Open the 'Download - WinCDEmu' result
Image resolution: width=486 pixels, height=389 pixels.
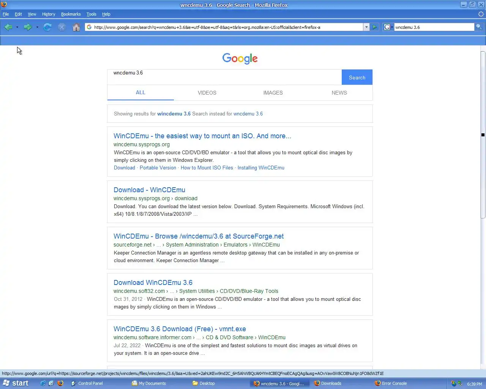[150, 190]
